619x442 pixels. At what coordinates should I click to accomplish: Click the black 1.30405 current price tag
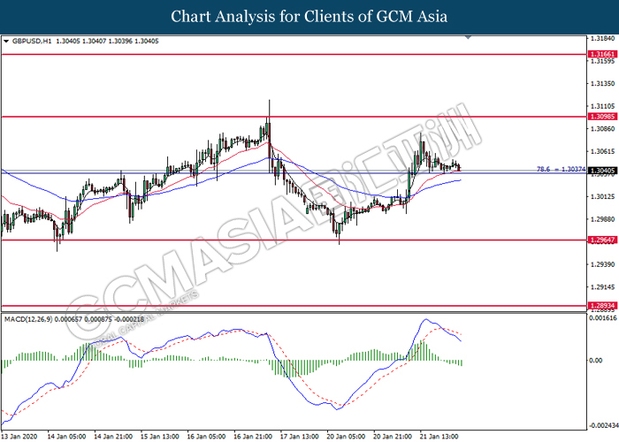click(x=602, y=171)
